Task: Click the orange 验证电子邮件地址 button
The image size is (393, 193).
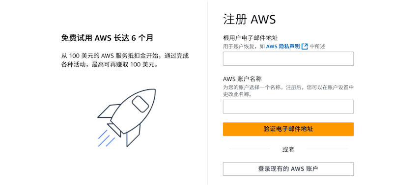Action: pos(288,129)
